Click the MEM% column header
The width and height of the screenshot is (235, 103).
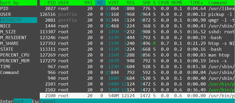tap(177, 3)
